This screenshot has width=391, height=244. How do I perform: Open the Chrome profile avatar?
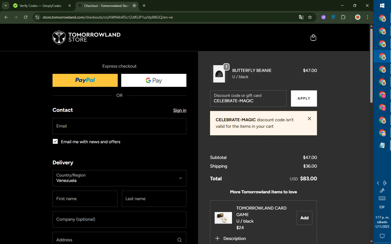point(358,17)
